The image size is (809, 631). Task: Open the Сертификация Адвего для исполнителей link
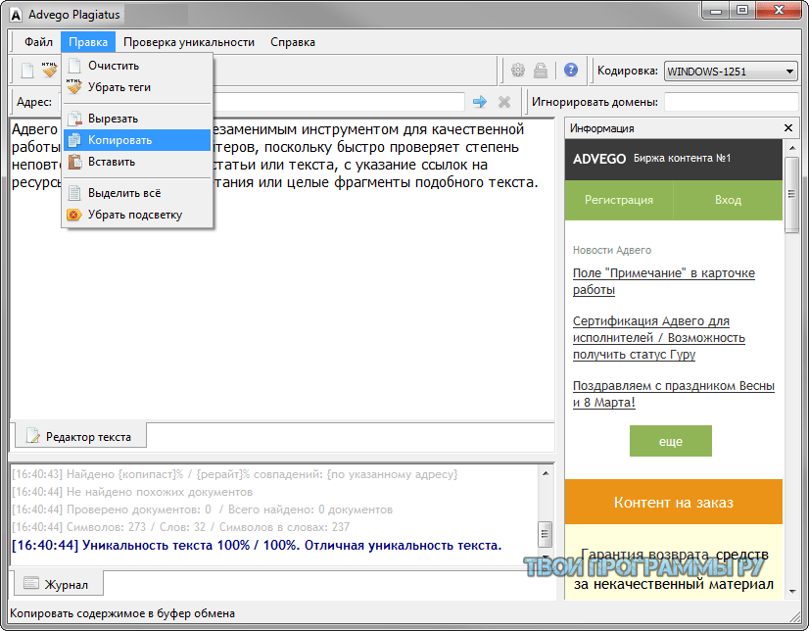[659, 337]
